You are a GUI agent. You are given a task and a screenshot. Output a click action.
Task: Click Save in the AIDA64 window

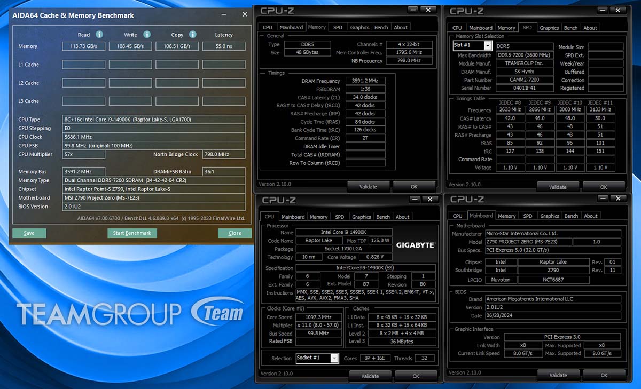tap(29, 233)
